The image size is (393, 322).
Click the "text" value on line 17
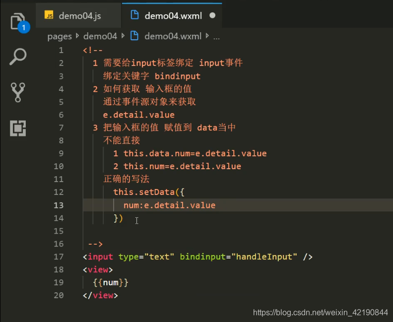159,257
